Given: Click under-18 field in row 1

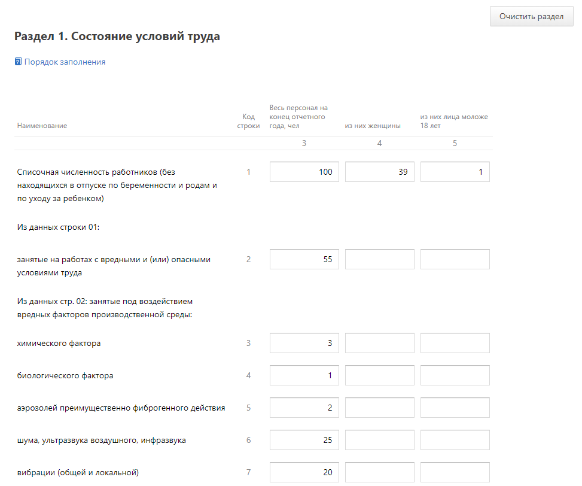Looking at the screenshot, I should click(455, 172).
